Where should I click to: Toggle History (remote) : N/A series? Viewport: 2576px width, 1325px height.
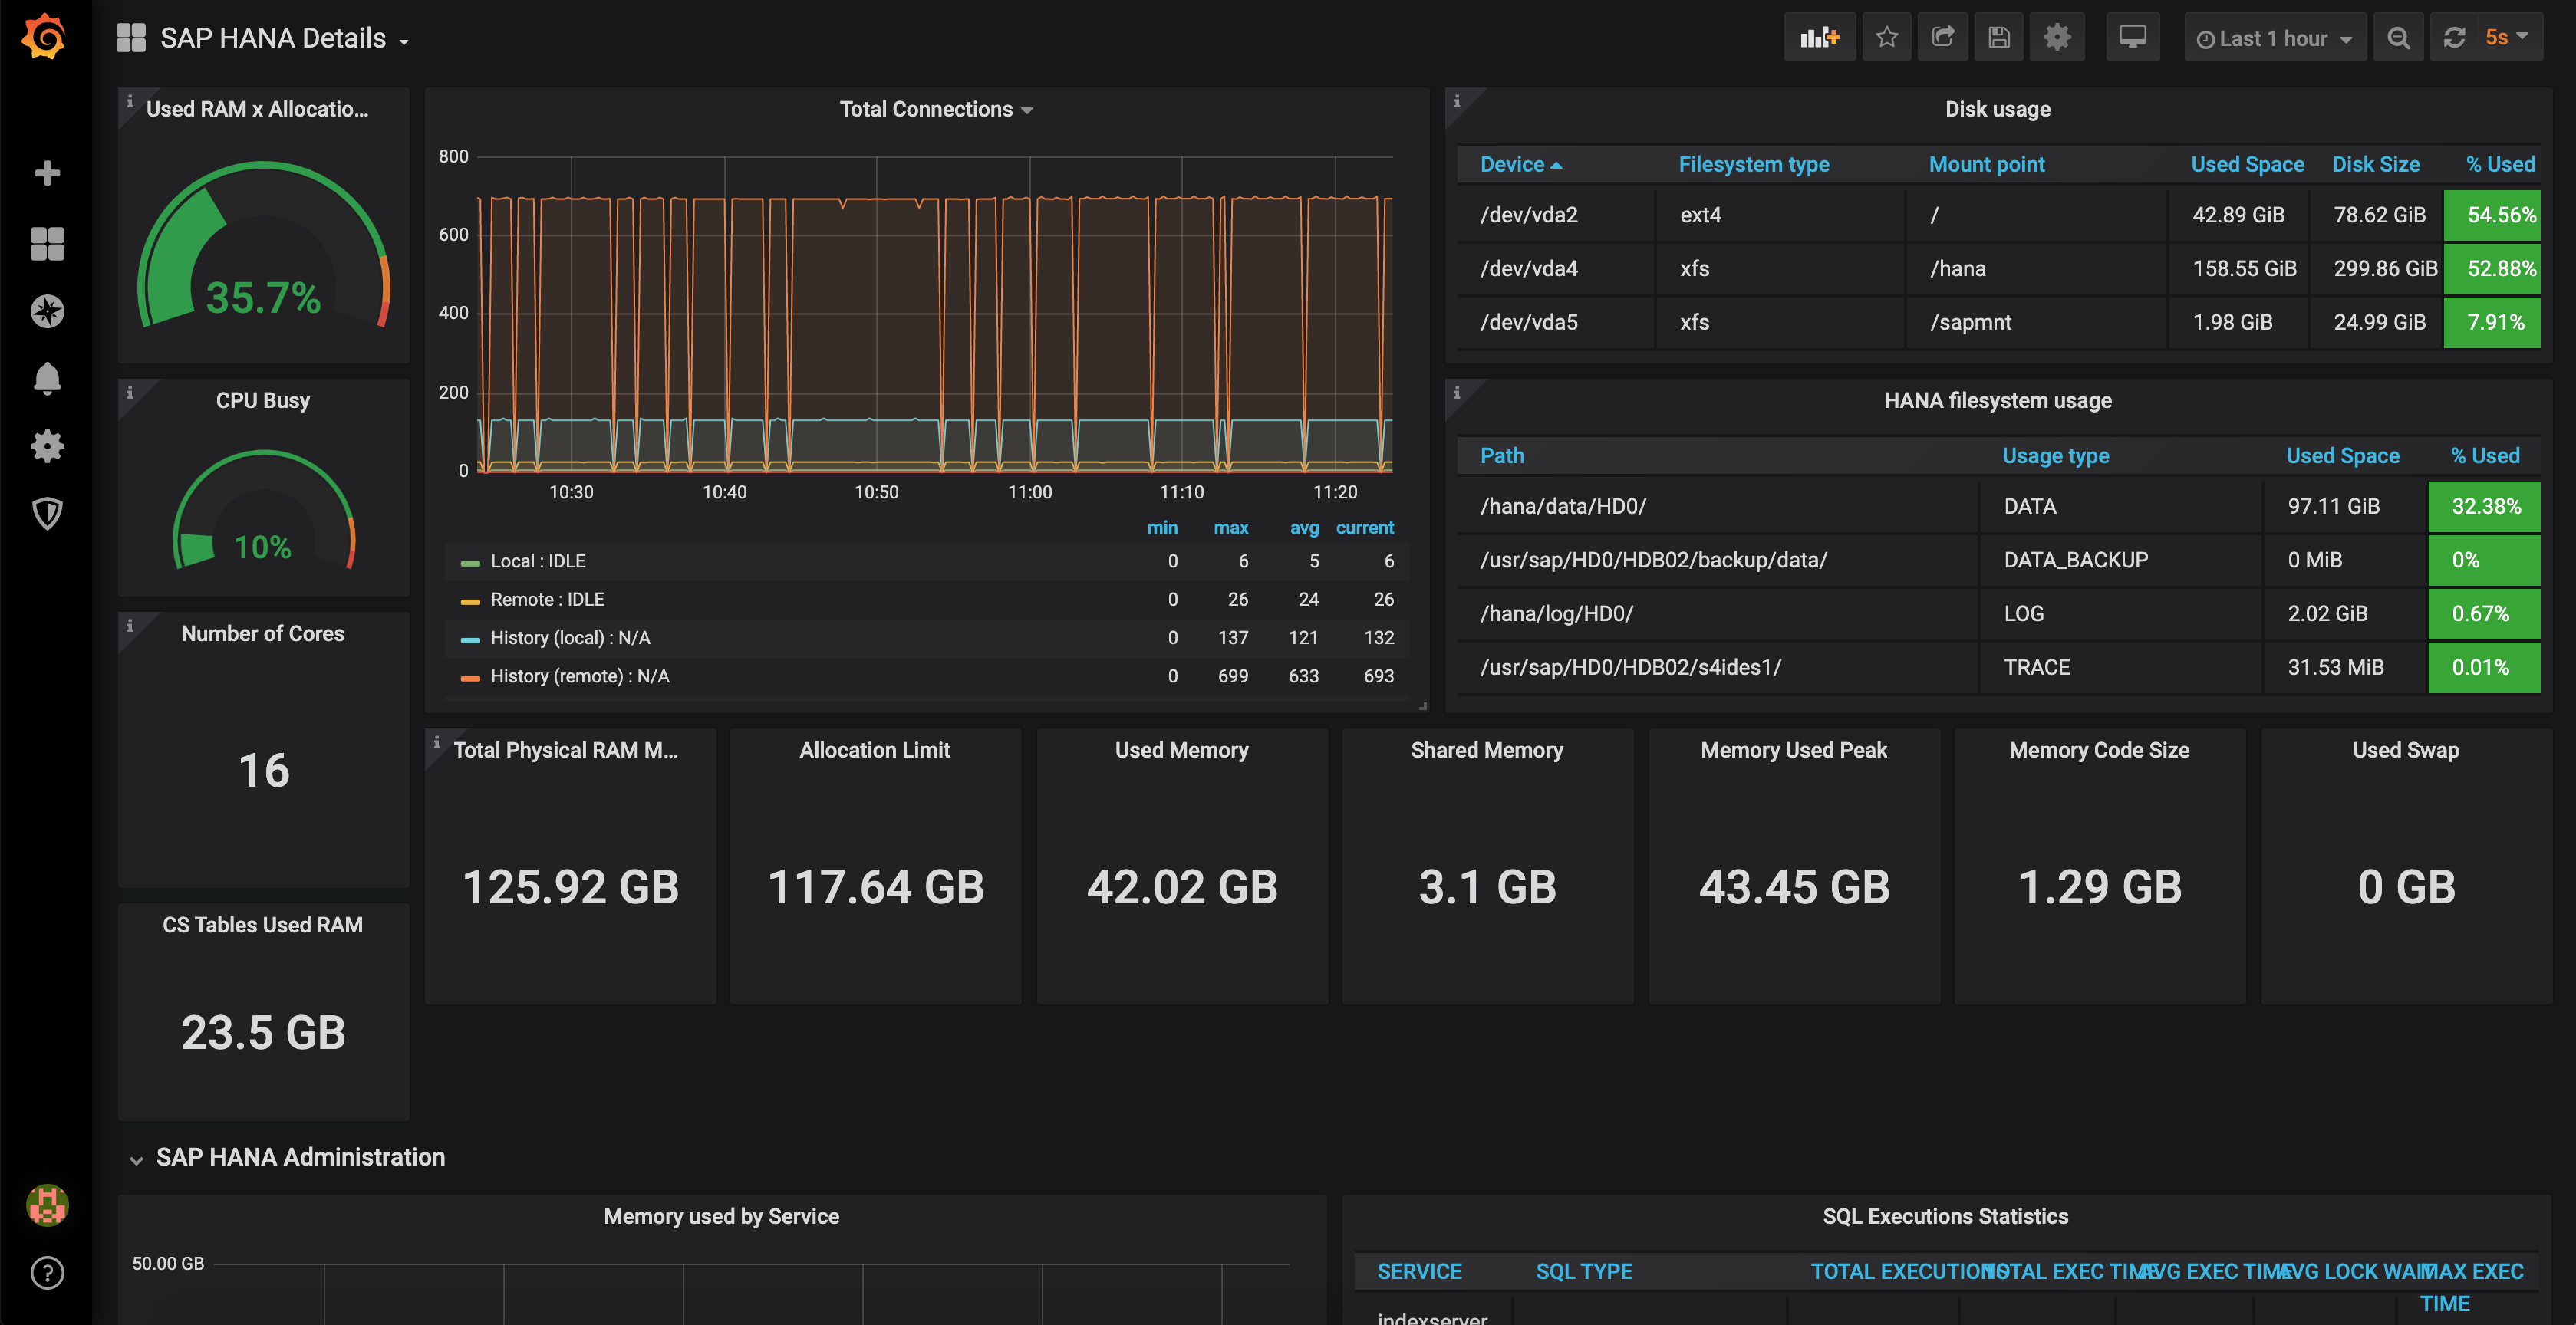pyautogui.click(x=579, y=676)
